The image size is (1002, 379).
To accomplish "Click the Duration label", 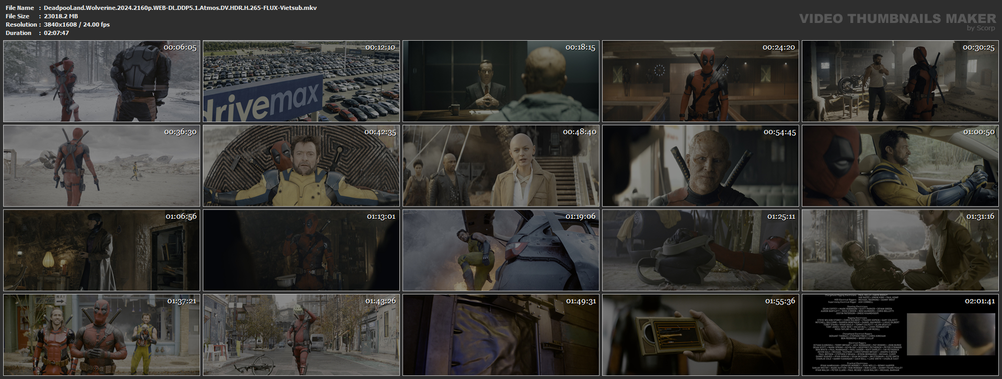I will [x=19, y=33].
